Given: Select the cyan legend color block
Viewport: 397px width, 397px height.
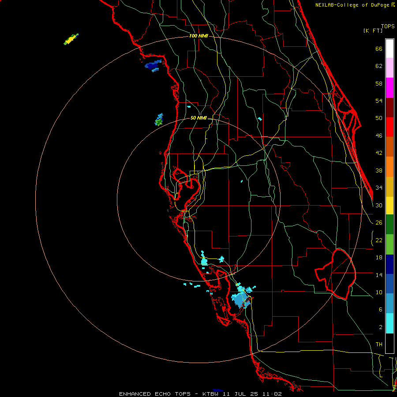Looking at the screenshot, I should (x=390, y=323).
